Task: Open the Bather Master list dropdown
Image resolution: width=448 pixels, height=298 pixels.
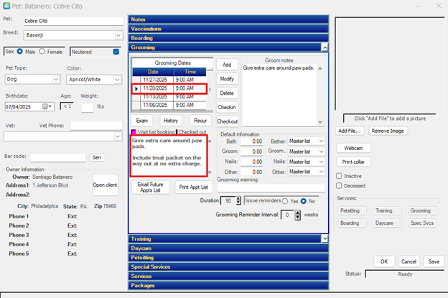Action: [322, 141]
